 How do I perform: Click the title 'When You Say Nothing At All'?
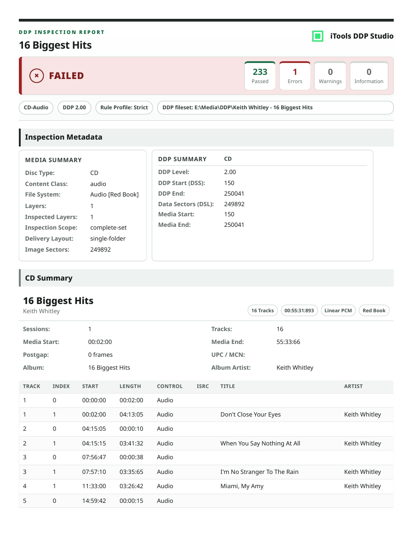tap(260, 444)
